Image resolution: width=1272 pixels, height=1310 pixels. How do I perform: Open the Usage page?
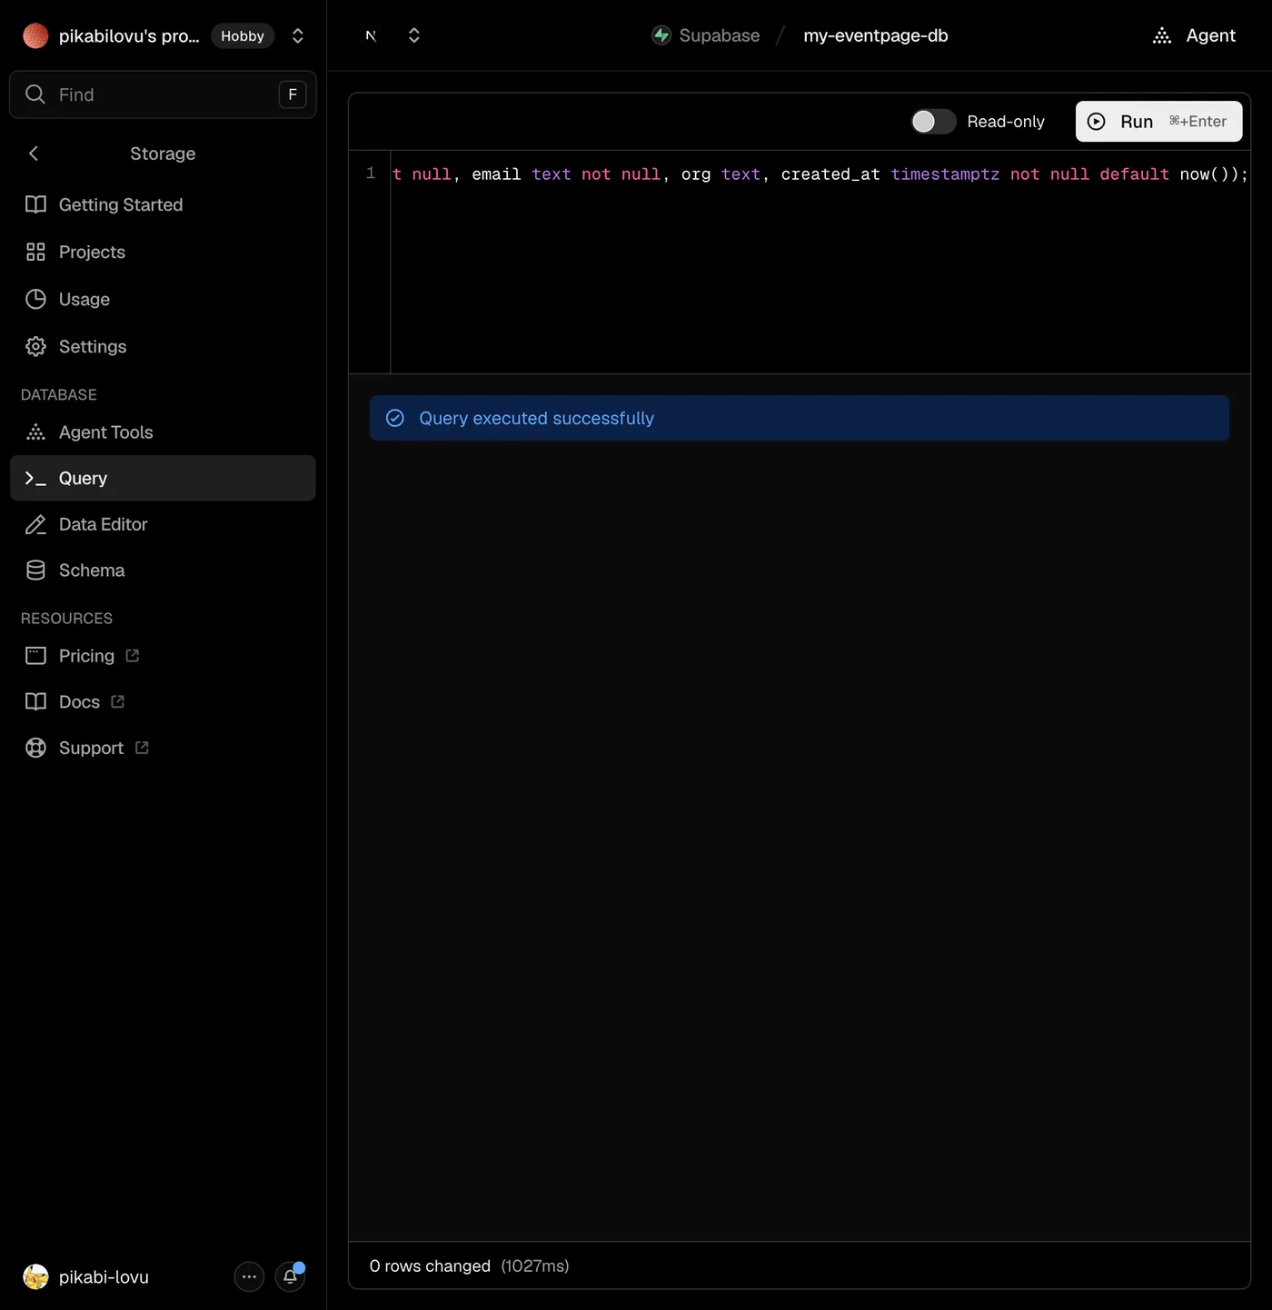click(x=163, y=299)
